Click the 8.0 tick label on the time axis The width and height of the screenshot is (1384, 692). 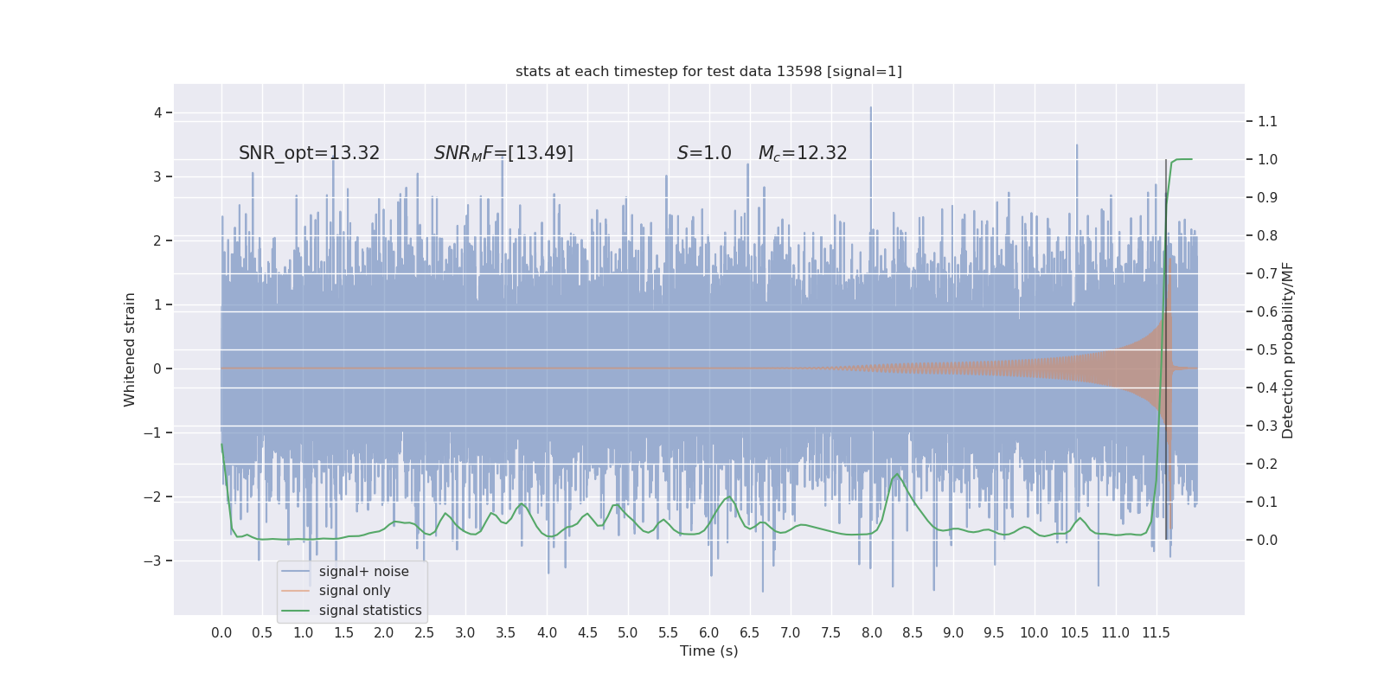click(x=872, y=633)
